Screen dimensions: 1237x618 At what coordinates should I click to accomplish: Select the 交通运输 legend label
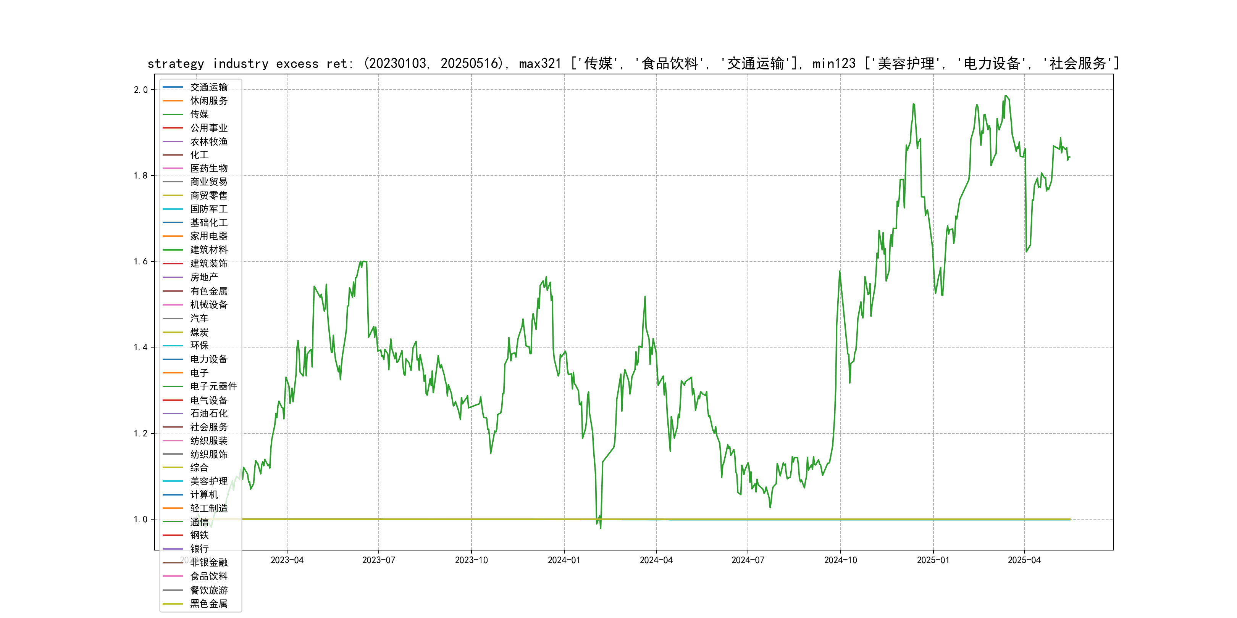click(x=209, y=87)
